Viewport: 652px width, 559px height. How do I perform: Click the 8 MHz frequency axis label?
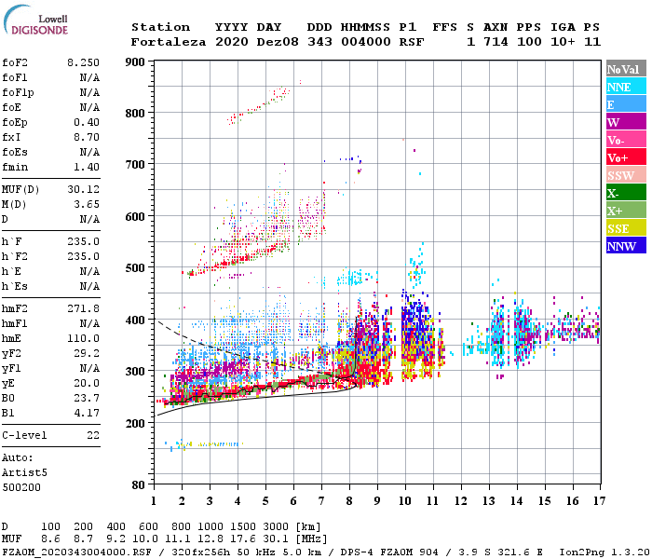[349, 501]
